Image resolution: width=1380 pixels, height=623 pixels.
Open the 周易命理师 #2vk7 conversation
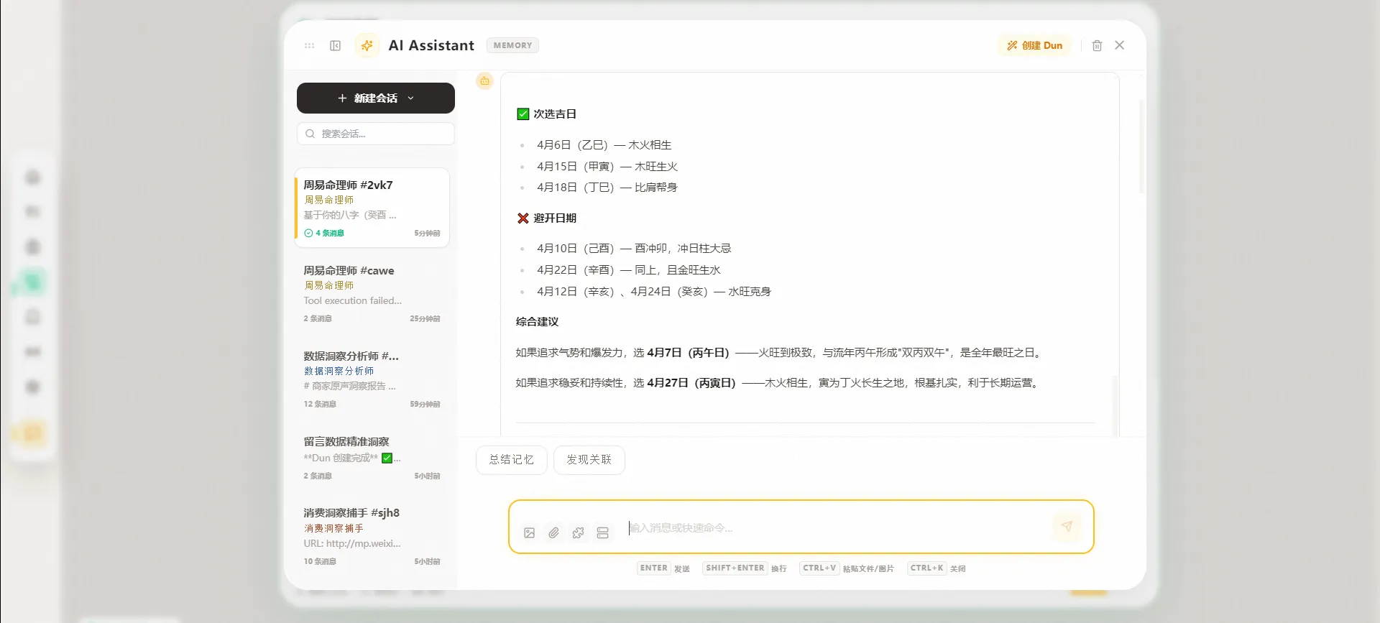[372, 208]
